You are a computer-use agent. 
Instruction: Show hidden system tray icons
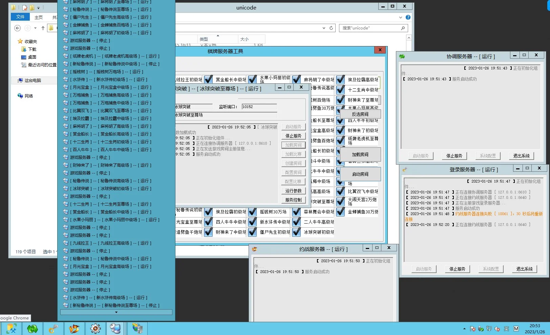tap(464, 329)
